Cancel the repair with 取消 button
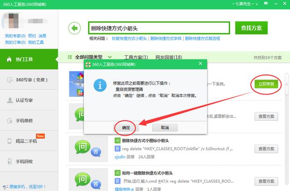 [165, 127]
